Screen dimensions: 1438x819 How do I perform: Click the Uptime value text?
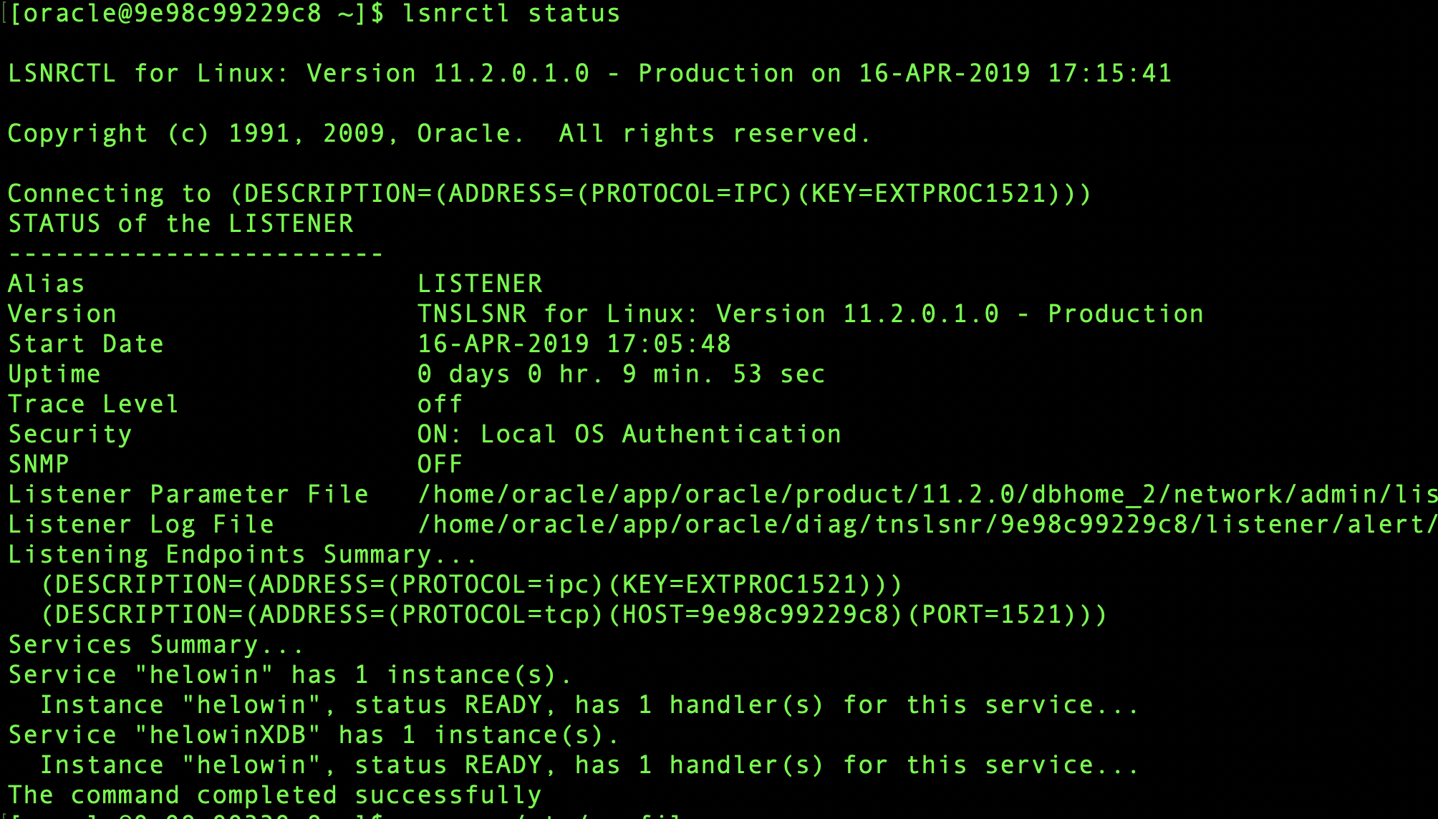tap(621, 374)
